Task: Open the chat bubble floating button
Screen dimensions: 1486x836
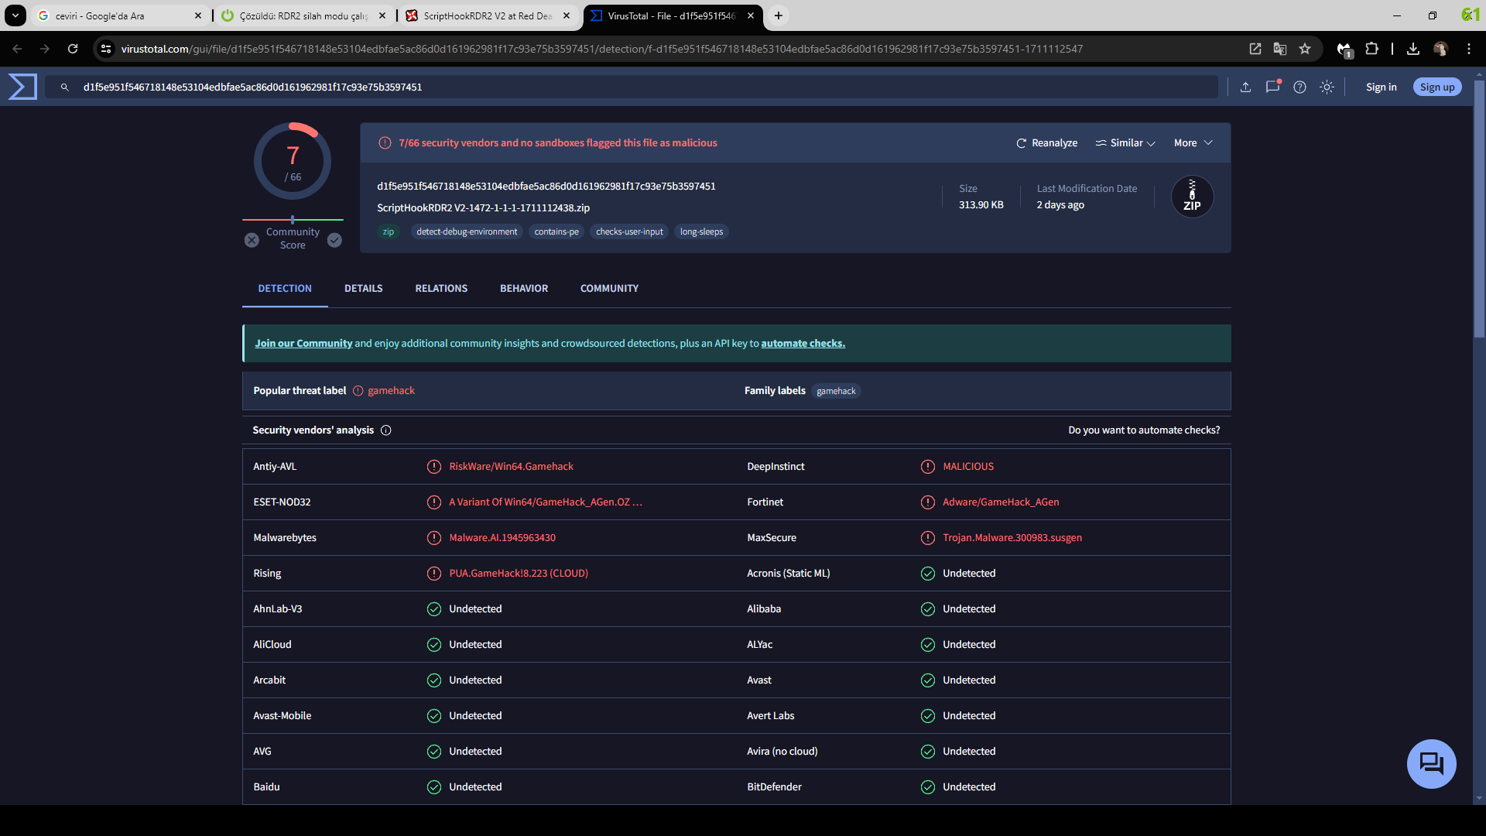Action: click(x=1430, y=764)
